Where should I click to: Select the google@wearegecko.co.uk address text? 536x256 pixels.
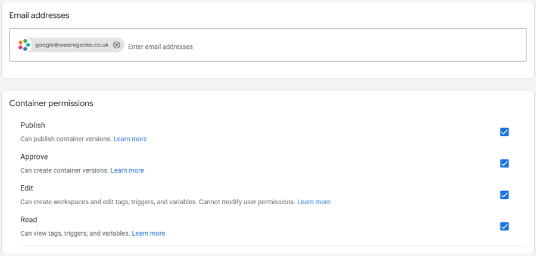point(71,45)
